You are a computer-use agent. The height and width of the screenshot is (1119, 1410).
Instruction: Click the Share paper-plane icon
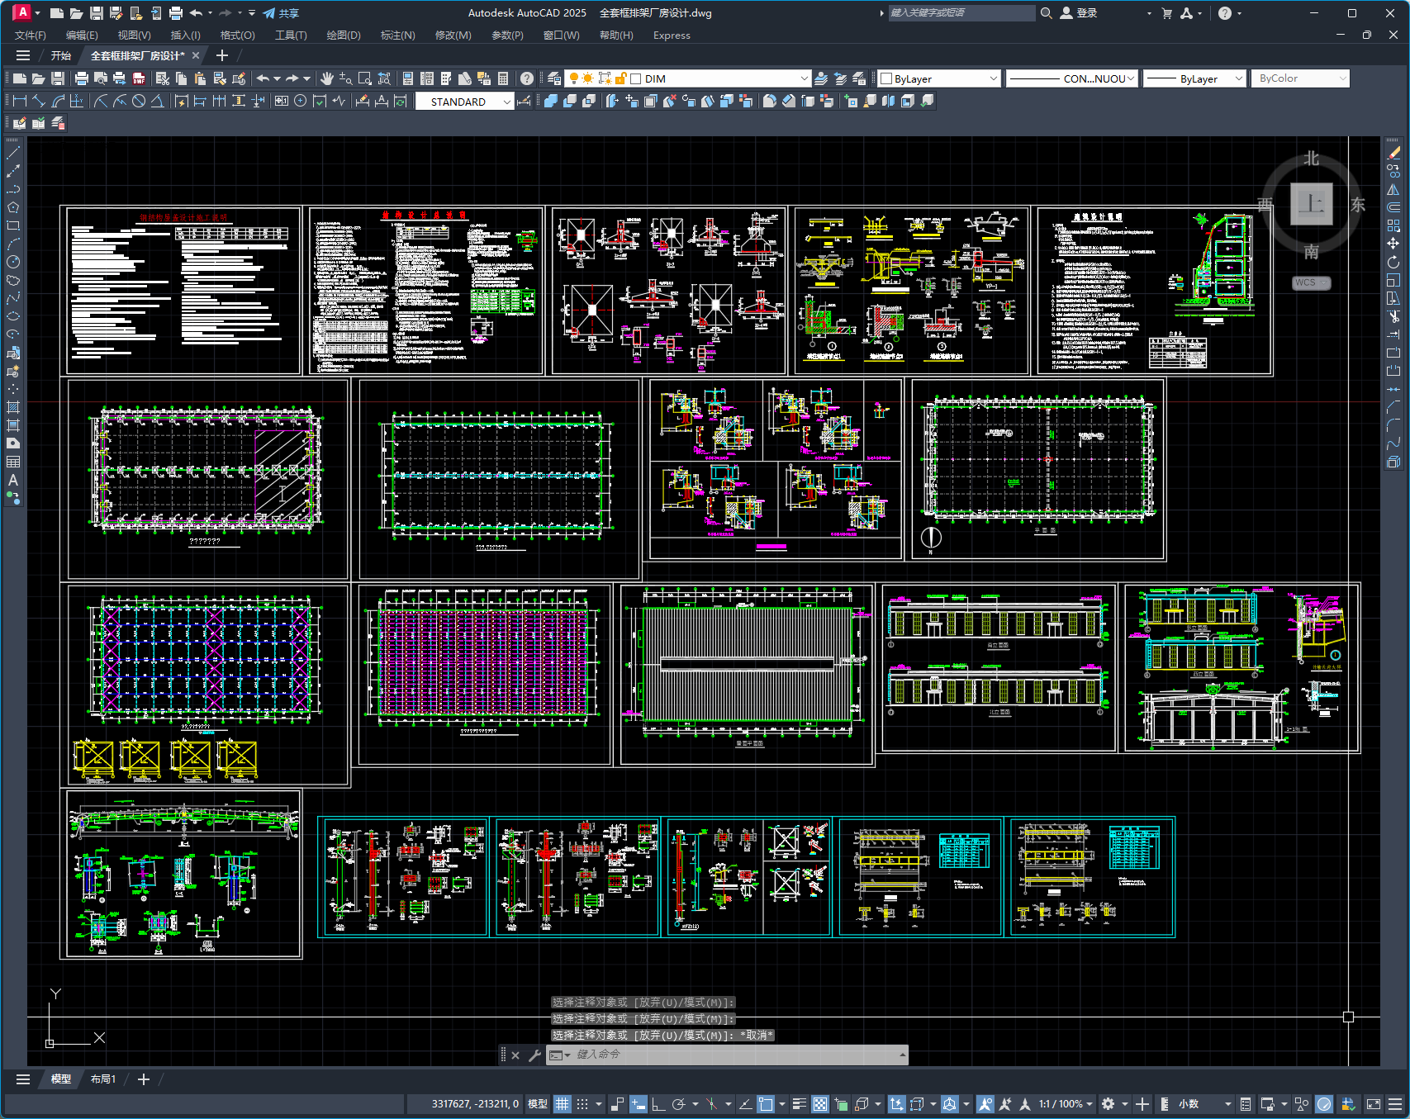pos(269,13)
